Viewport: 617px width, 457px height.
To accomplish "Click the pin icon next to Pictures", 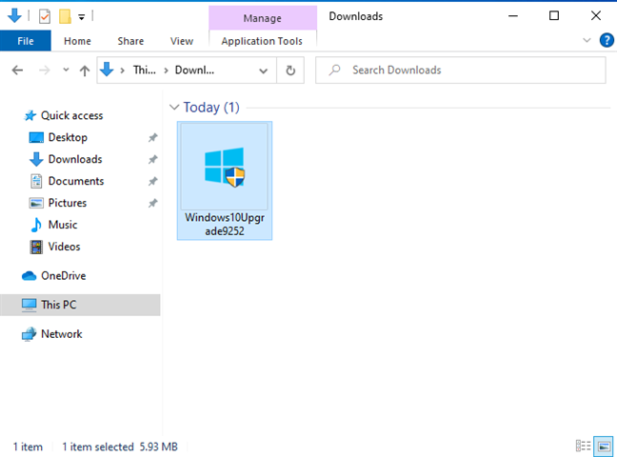I will pyautogui.click(x=152, y=203).
